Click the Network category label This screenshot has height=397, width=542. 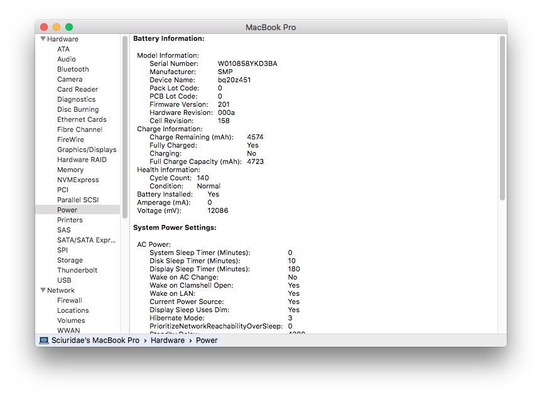(x=61, y=290)
